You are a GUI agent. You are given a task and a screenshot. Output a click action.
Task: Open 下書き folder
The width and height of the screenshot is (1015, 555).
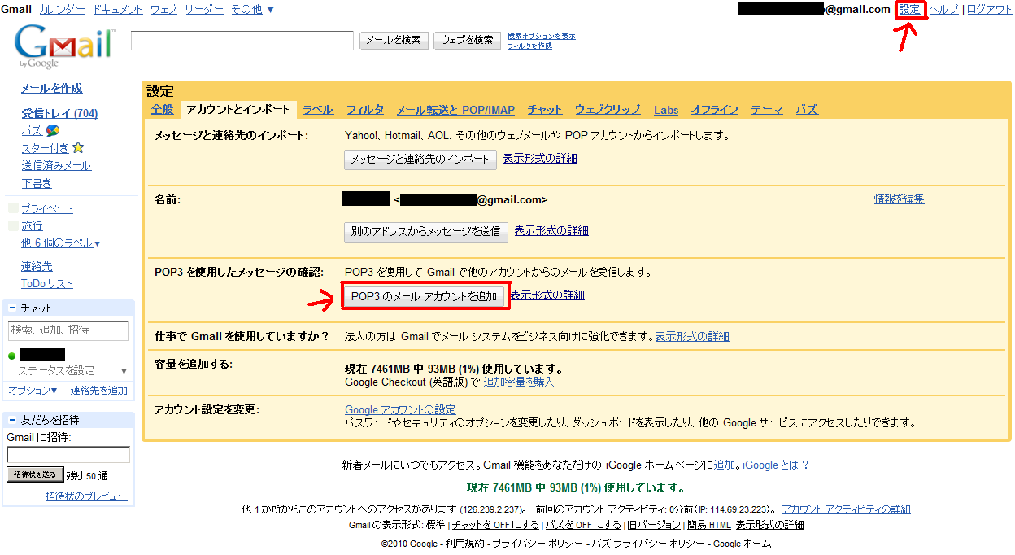coord(37,184)
